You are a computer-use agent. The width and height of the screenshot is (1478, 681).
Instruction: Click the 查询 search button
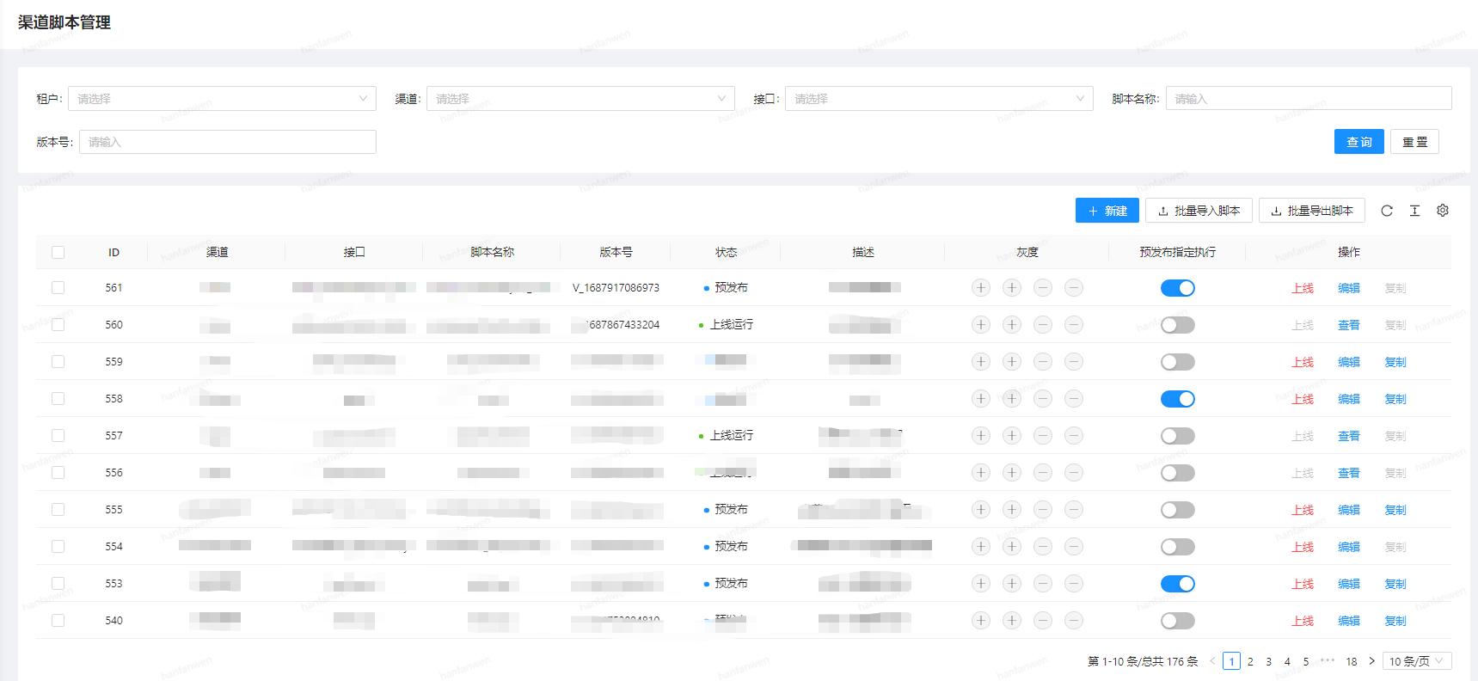click(1359, 142)
